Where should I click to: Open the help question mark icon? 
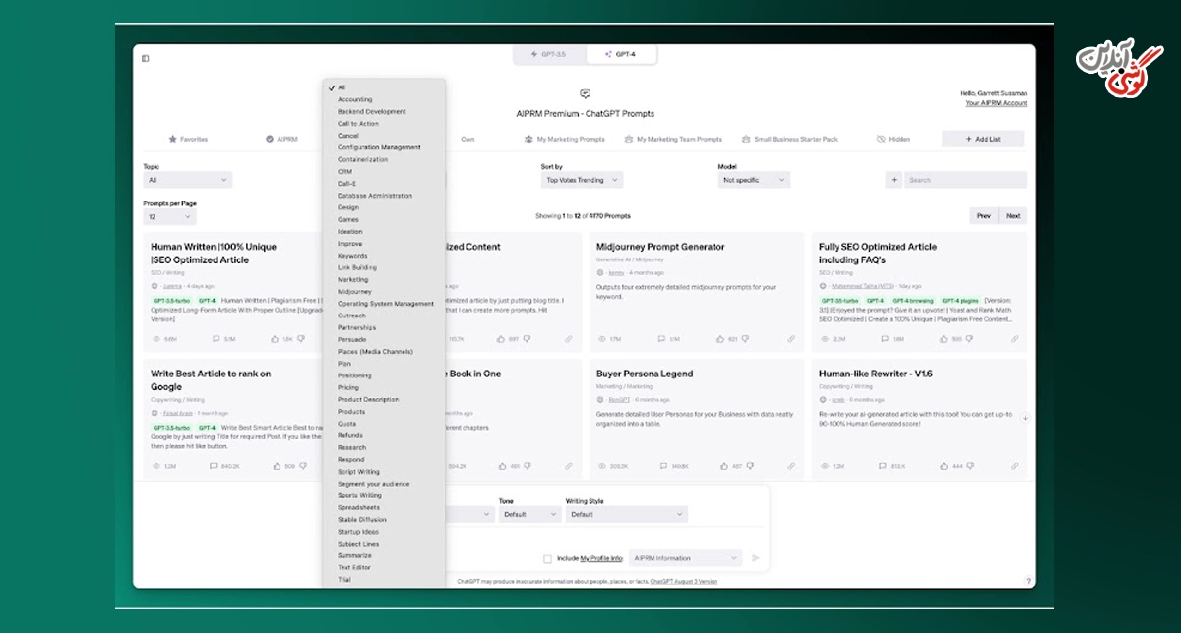(1028, 581)
